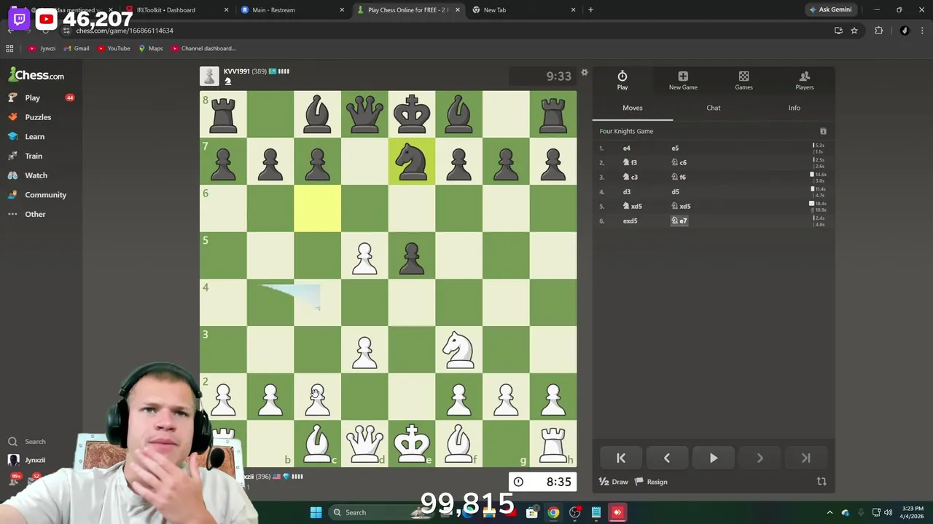Show hidden system tray icons

(x=829, y=512)
